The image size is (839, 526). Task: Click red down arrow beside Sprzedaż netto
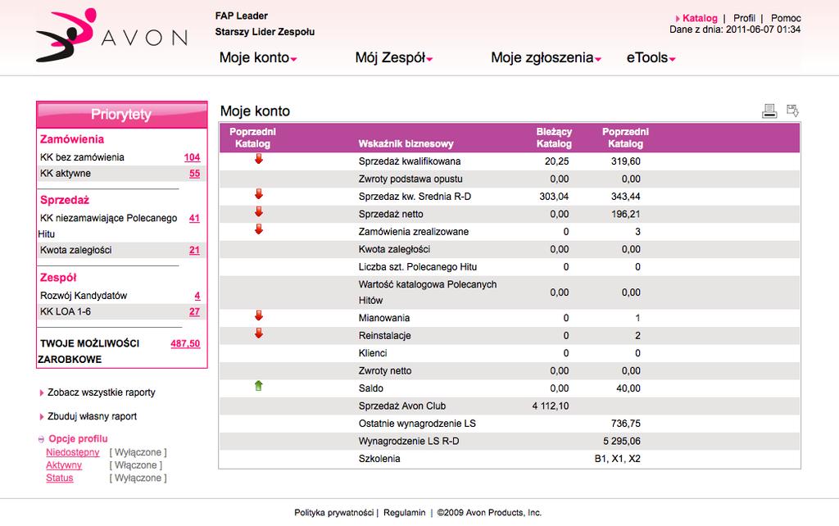[259, 211]
